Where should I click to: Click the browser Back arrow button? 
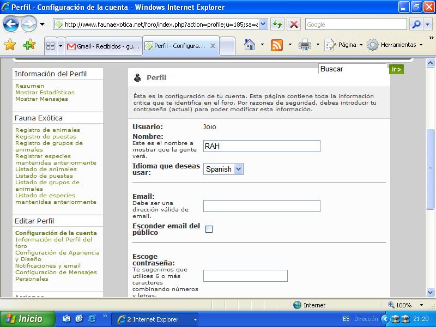pyautogui.click(x=11, y=24)
